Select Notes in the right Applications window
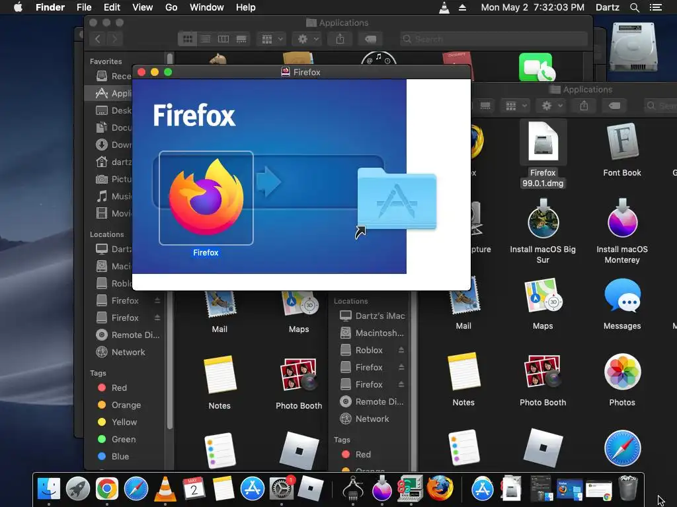Screen dimensions: 677x507 point(463,372)
